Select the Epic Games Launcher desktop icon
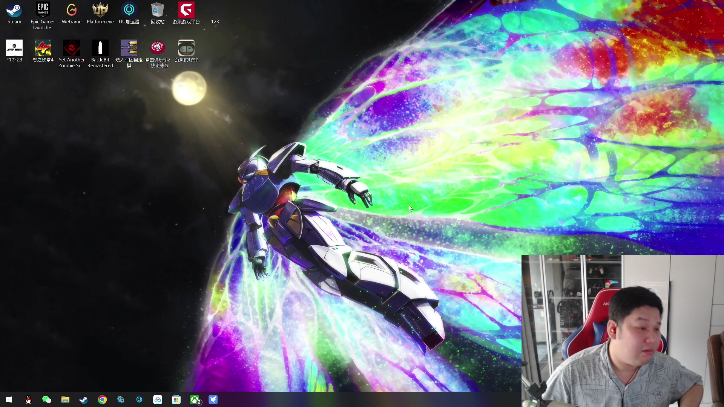724x407 pixels. 43,16
